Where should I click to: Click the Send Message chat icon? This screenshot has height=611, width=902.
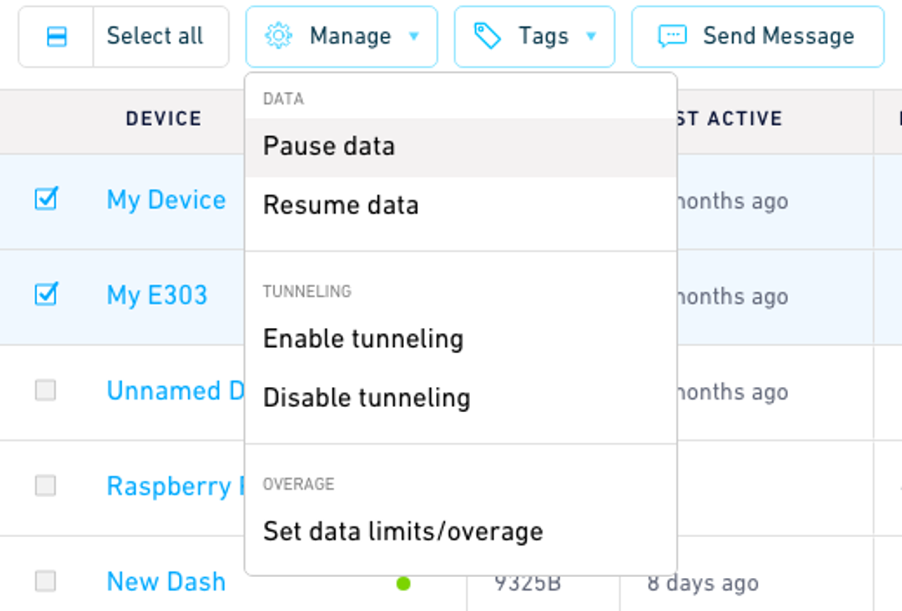[672, 37]
